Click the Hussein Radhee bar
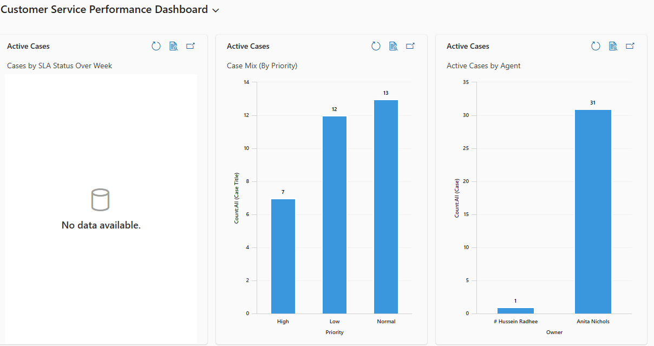The width and height of the screenshot is (654, 346). coord(515,311)
